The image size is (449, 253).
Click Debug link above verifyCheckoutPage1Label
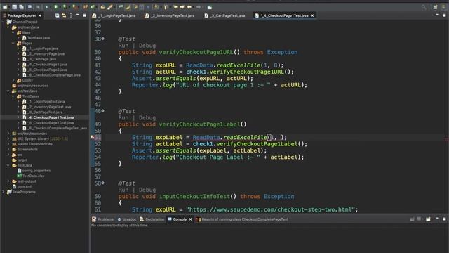click(147, 117)
